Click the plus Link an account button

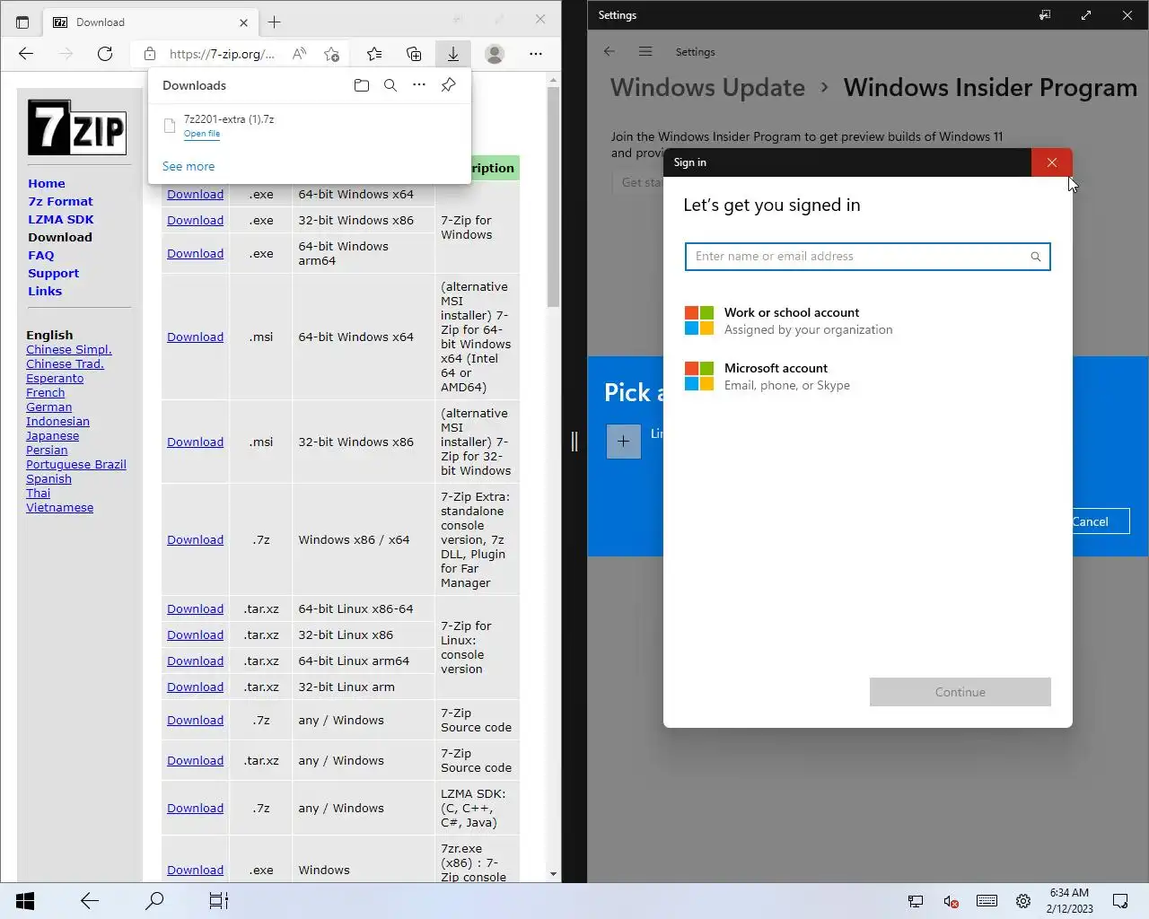pyautogui.click(x=624, y=441)
